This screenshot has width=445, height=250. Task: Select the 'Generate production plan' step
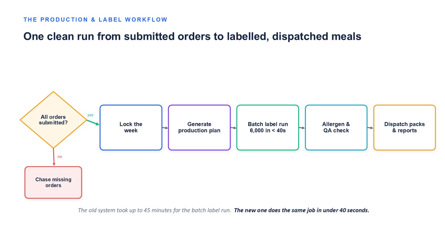[199, 127]
